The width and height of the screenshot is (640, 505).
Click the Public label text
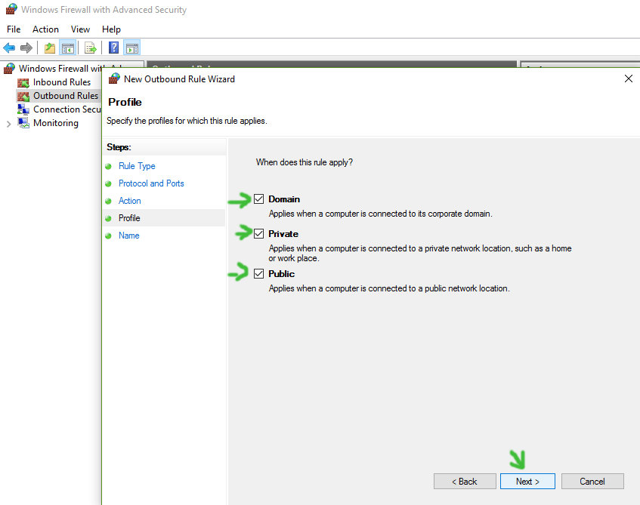pyautogui.click(x=282, y=274)
